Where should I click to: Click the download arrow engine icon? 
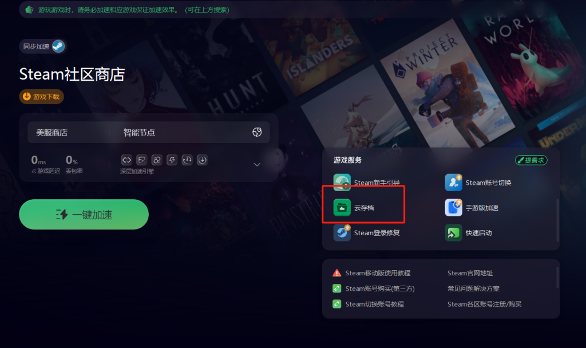[x=202, y=160]
